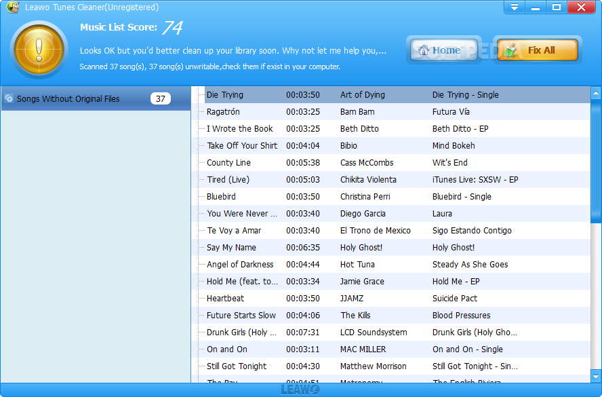Click artist Chikita Violenta
602x397 pixels.
click(x=368, y=179)
